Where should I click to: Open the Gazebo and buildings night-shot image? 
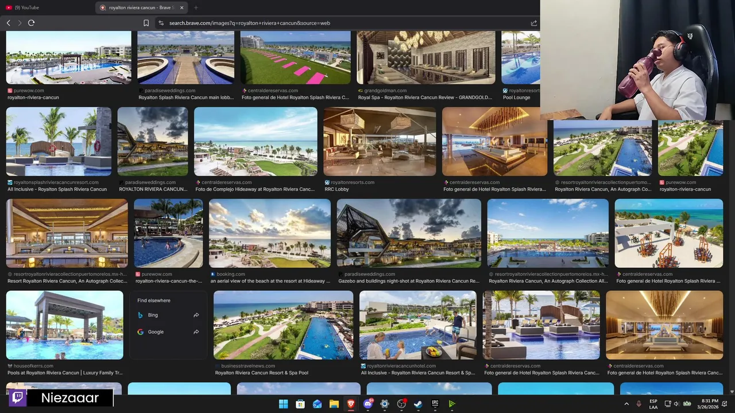[409, 233]
